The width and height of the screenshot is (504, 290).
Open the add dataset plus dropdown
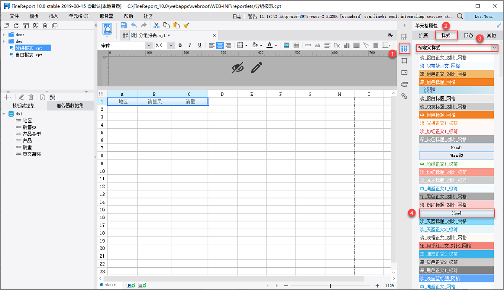[x=8, y=97]
